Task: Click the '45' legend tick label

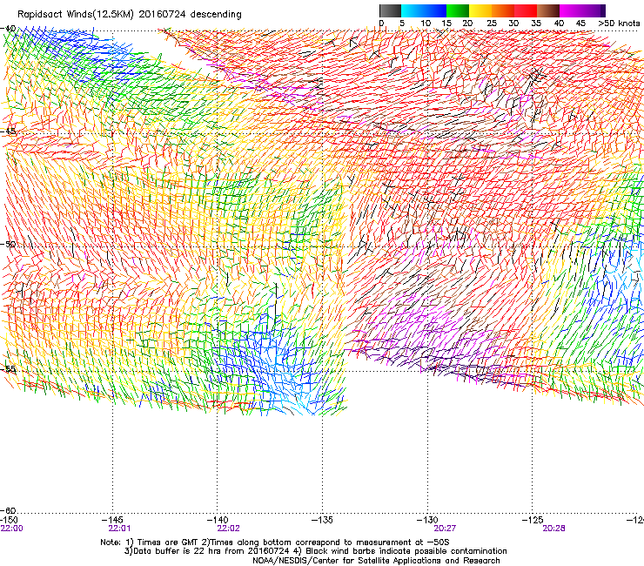Action: pos(580,23)
